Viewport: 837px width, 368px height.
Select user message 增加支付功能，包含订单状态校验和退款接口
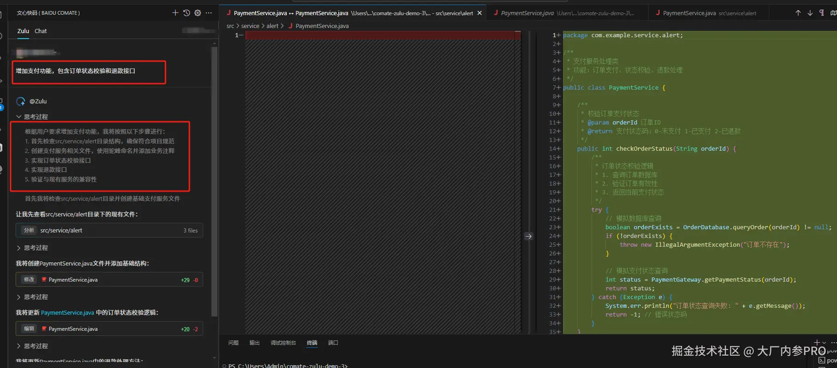point(75,71)
